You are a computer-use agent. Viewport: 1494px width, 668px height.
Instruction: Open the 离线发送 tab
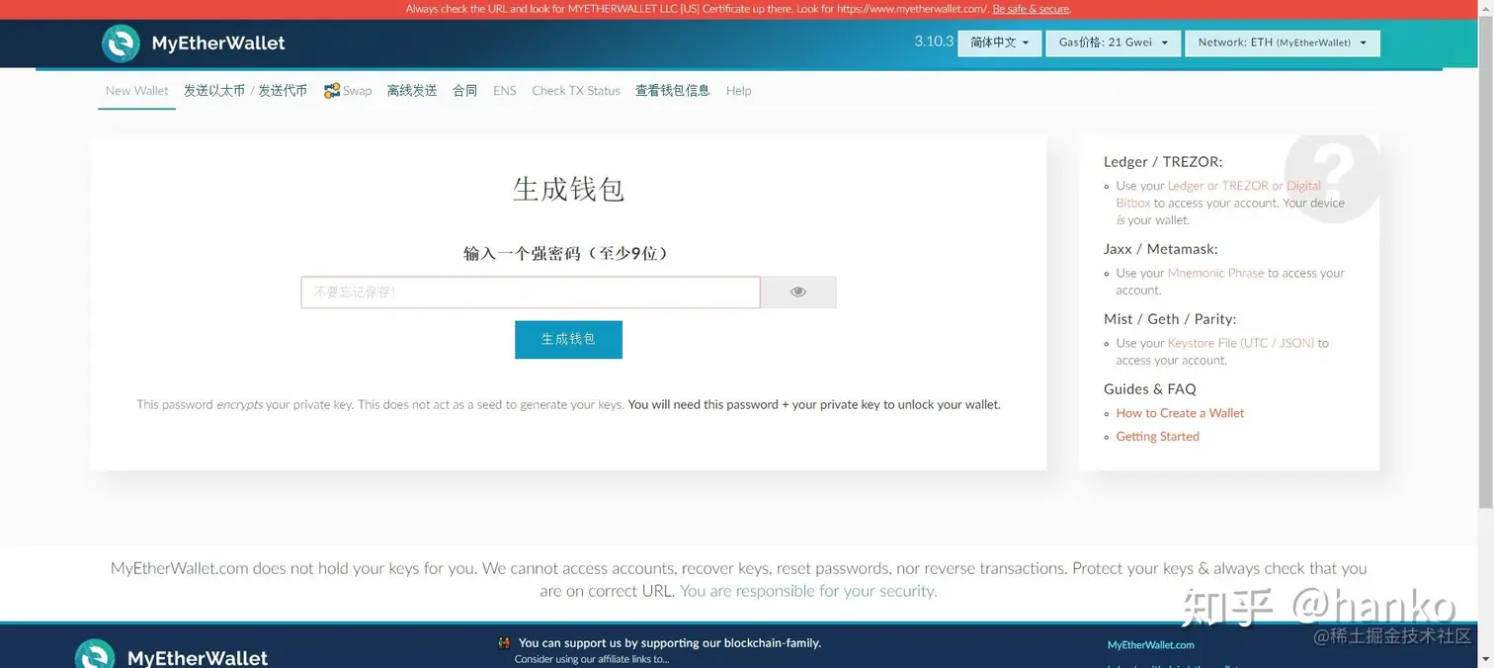(412, 91)
